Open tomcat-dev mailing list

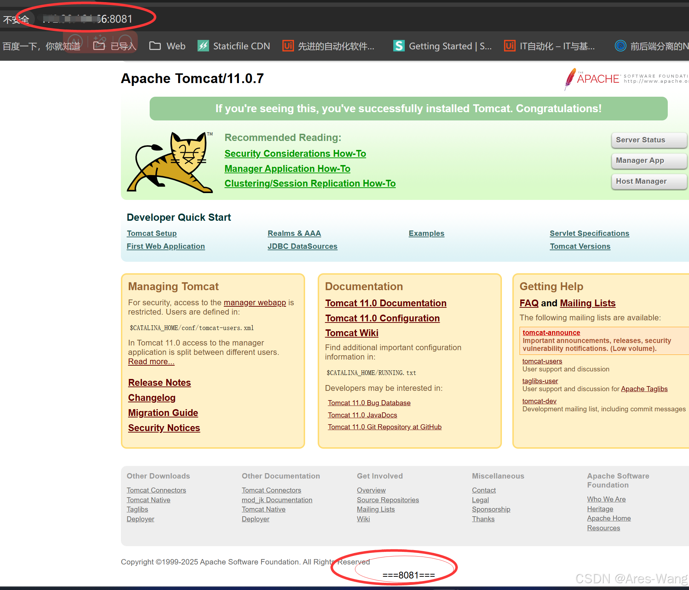(x=539, y=401)
